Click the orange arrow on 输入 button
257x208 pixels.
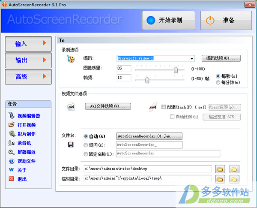coord(45,43)
